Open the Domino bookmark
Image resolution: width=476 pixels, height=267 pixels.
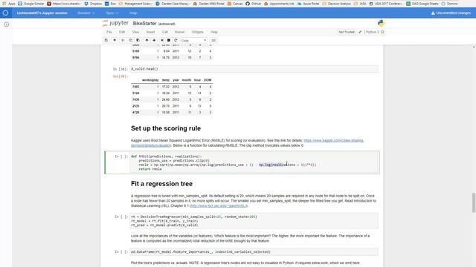[x=449, y=4]
